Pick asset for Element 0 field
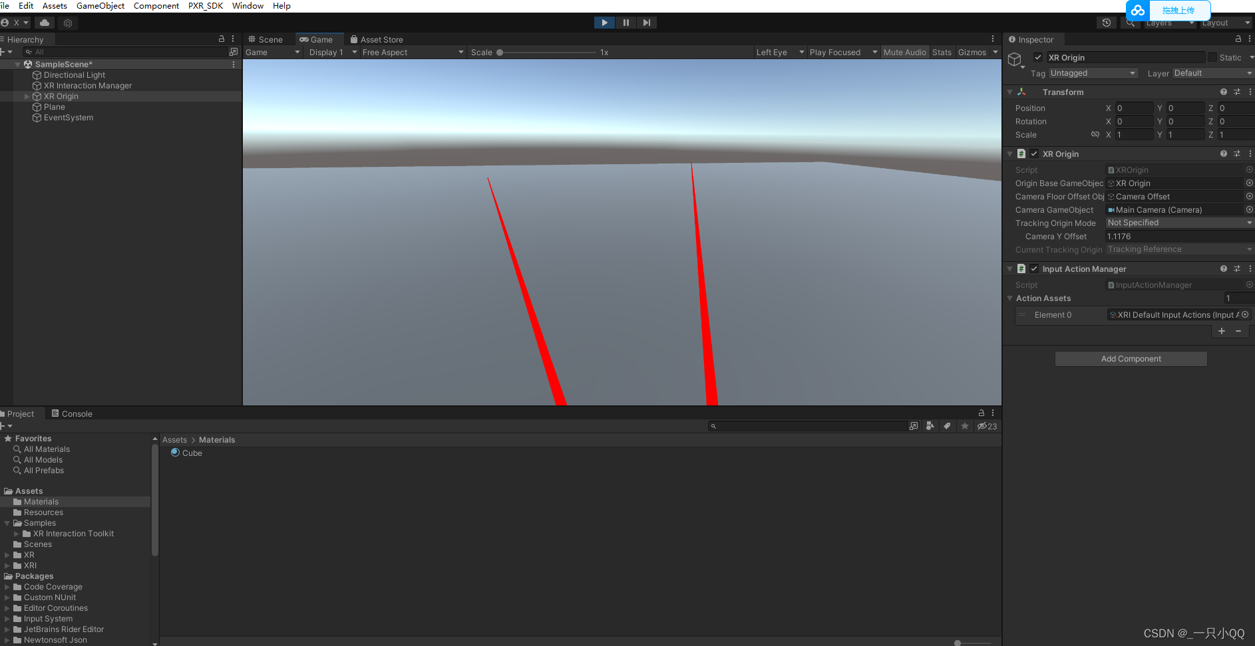Viewport: 1255px width, 646px height. tap(1245, 315)
